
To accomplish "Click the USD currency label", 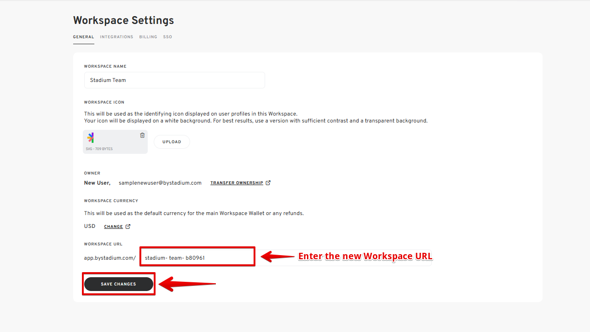I will [90, 226].
